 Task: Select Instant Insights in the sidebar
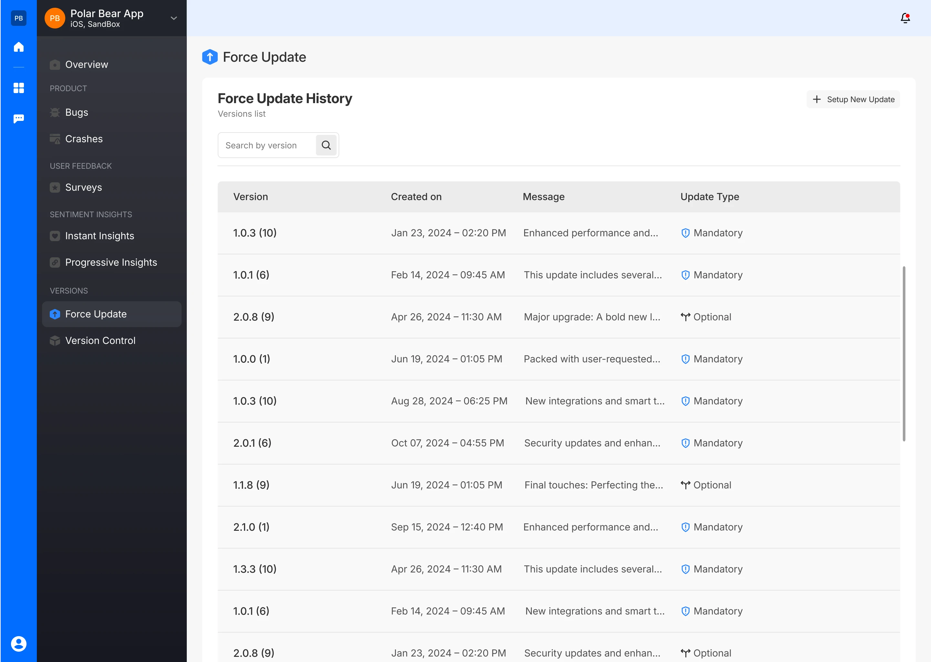click(x=100, y=236)
